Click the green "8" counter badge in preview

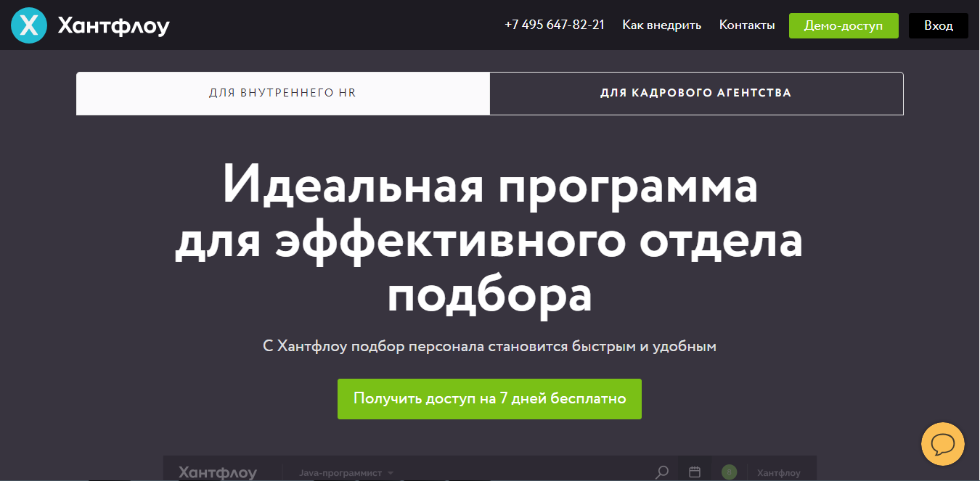tap(729, 471)
